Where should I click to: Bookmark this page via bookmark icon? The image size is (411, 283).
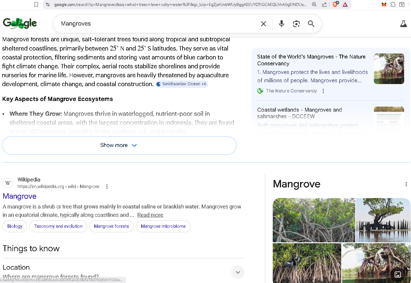tap(36, 4)
